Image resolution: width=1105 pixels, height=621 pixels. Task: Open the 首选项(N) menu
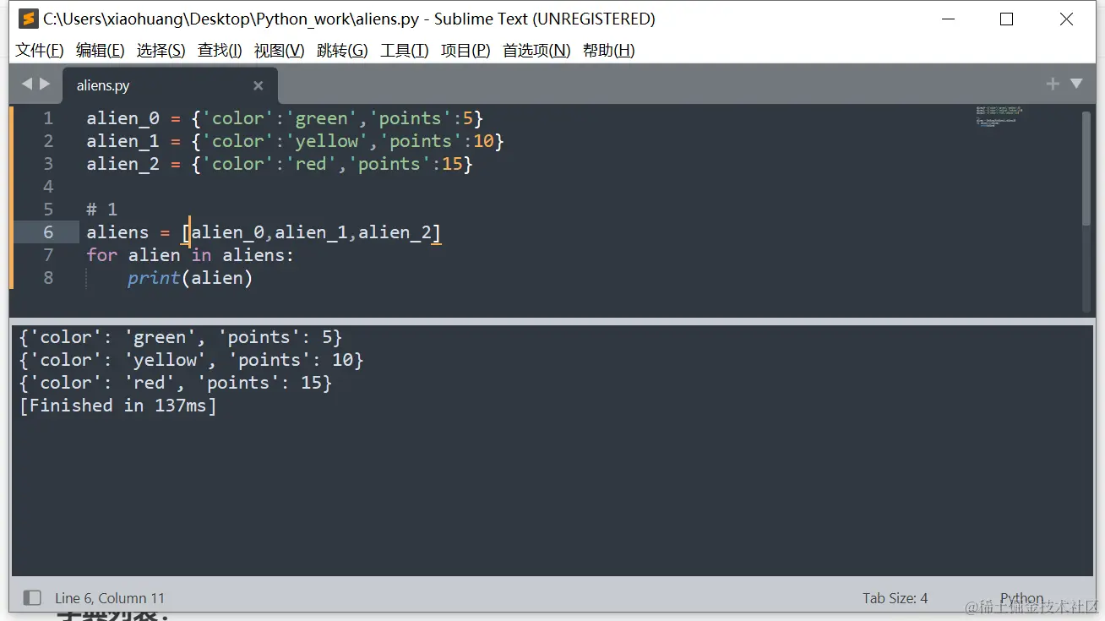536,51
